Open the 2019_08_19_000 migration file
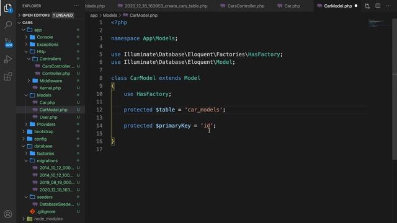 click(56, 182)
